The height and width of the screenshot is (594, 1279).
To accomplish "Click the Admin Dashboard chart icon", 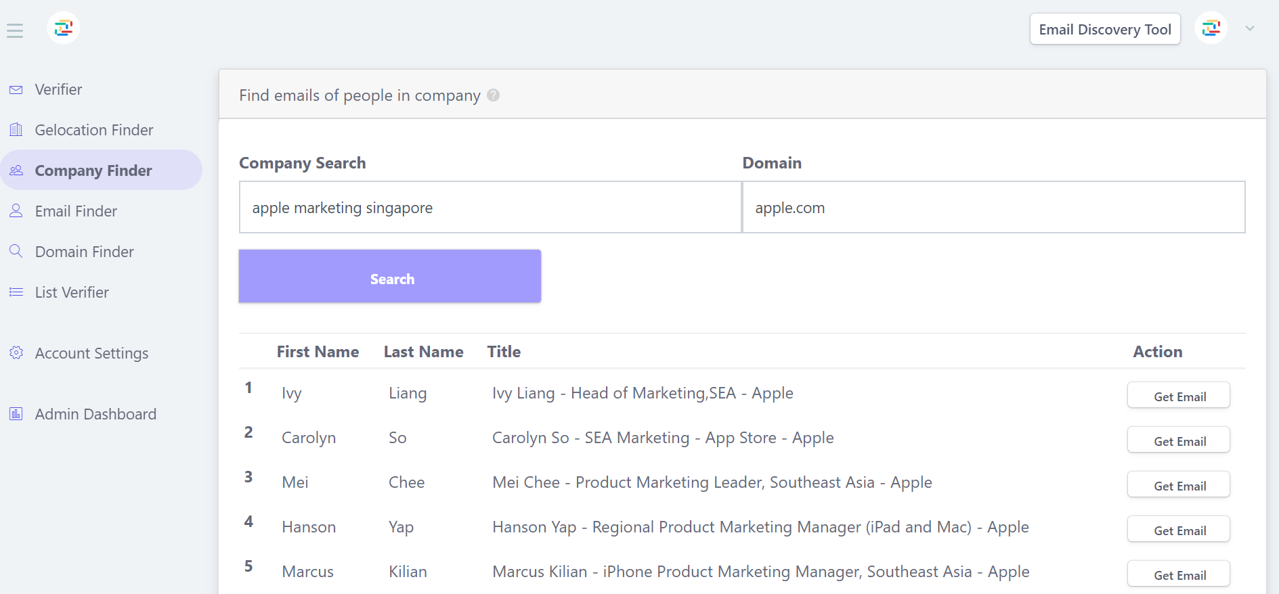I will coord(16,414).
